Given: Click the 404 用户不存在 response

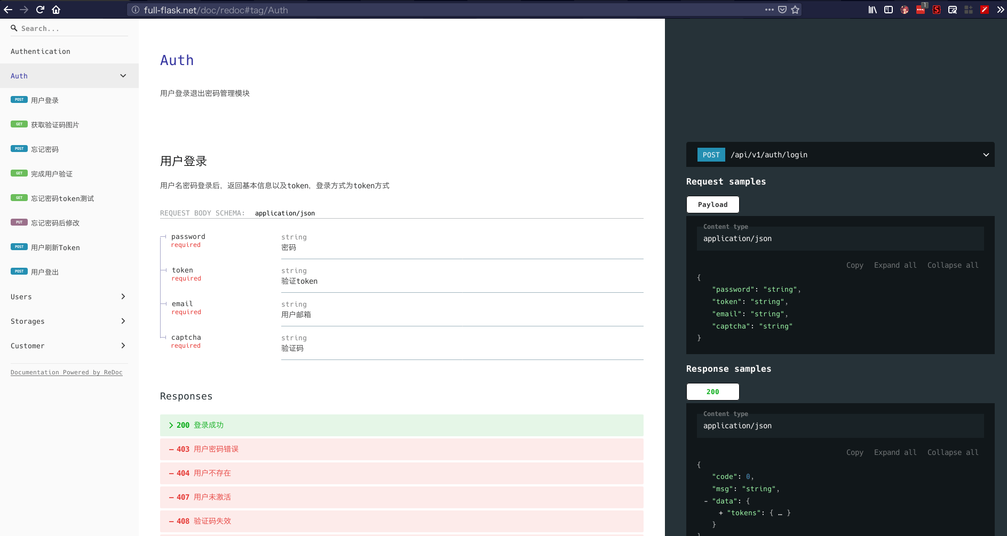Looking at the screenshot, I should click(x=401, y=473).
